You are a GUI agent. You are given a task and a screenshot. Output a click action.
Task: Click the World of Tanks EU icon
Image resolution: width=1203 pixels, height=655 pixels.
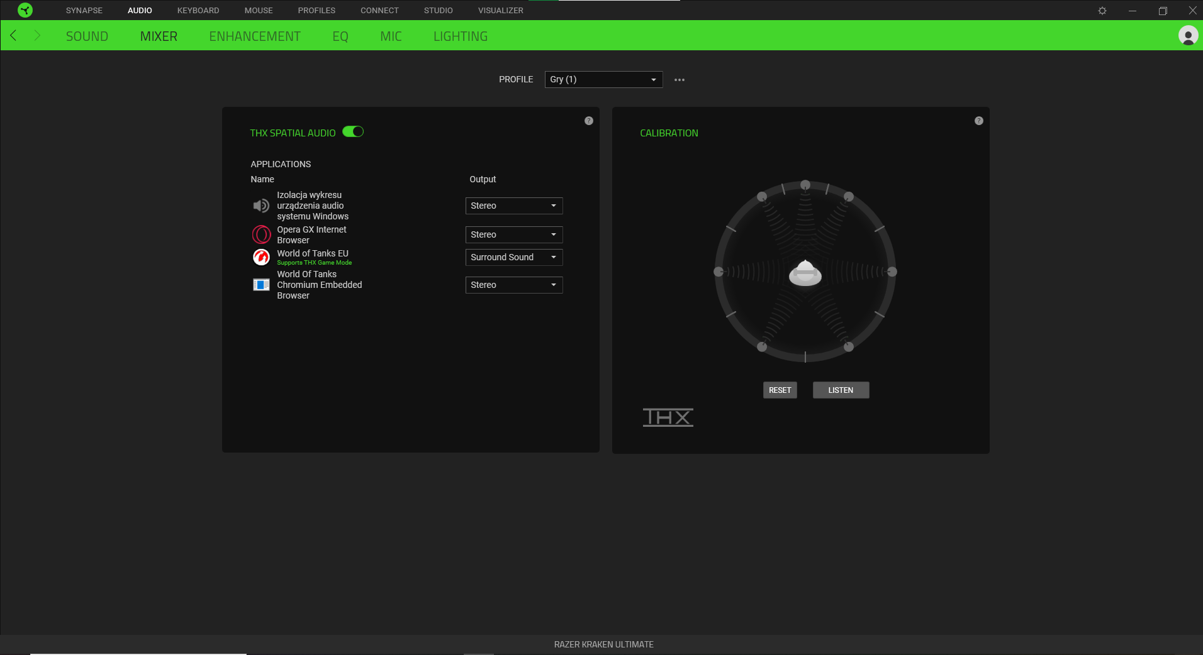[x=261, y=257]
